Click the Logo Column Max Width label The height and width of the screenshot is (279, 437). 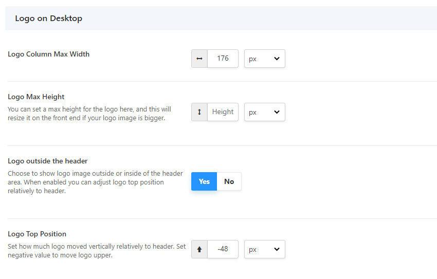coord(48,54)
